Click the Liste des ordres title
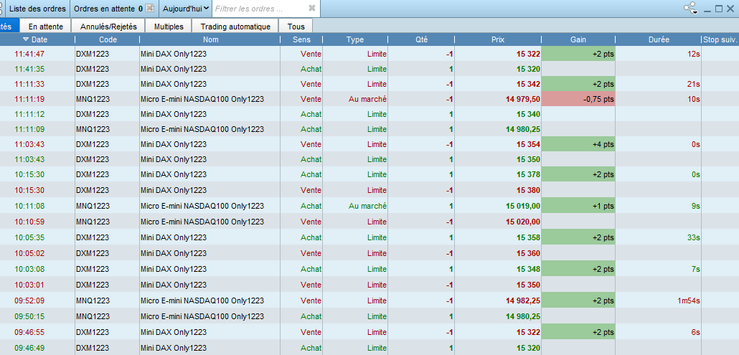Viewport: 739px width, 355px height. [38, 9]
